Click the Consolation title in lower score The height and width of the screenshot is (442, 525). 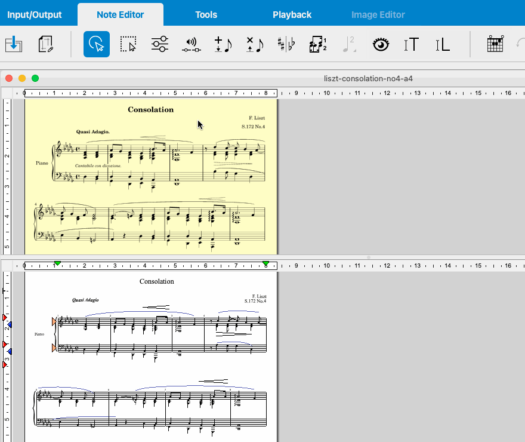pyautogui.click(x=157, y=281)
